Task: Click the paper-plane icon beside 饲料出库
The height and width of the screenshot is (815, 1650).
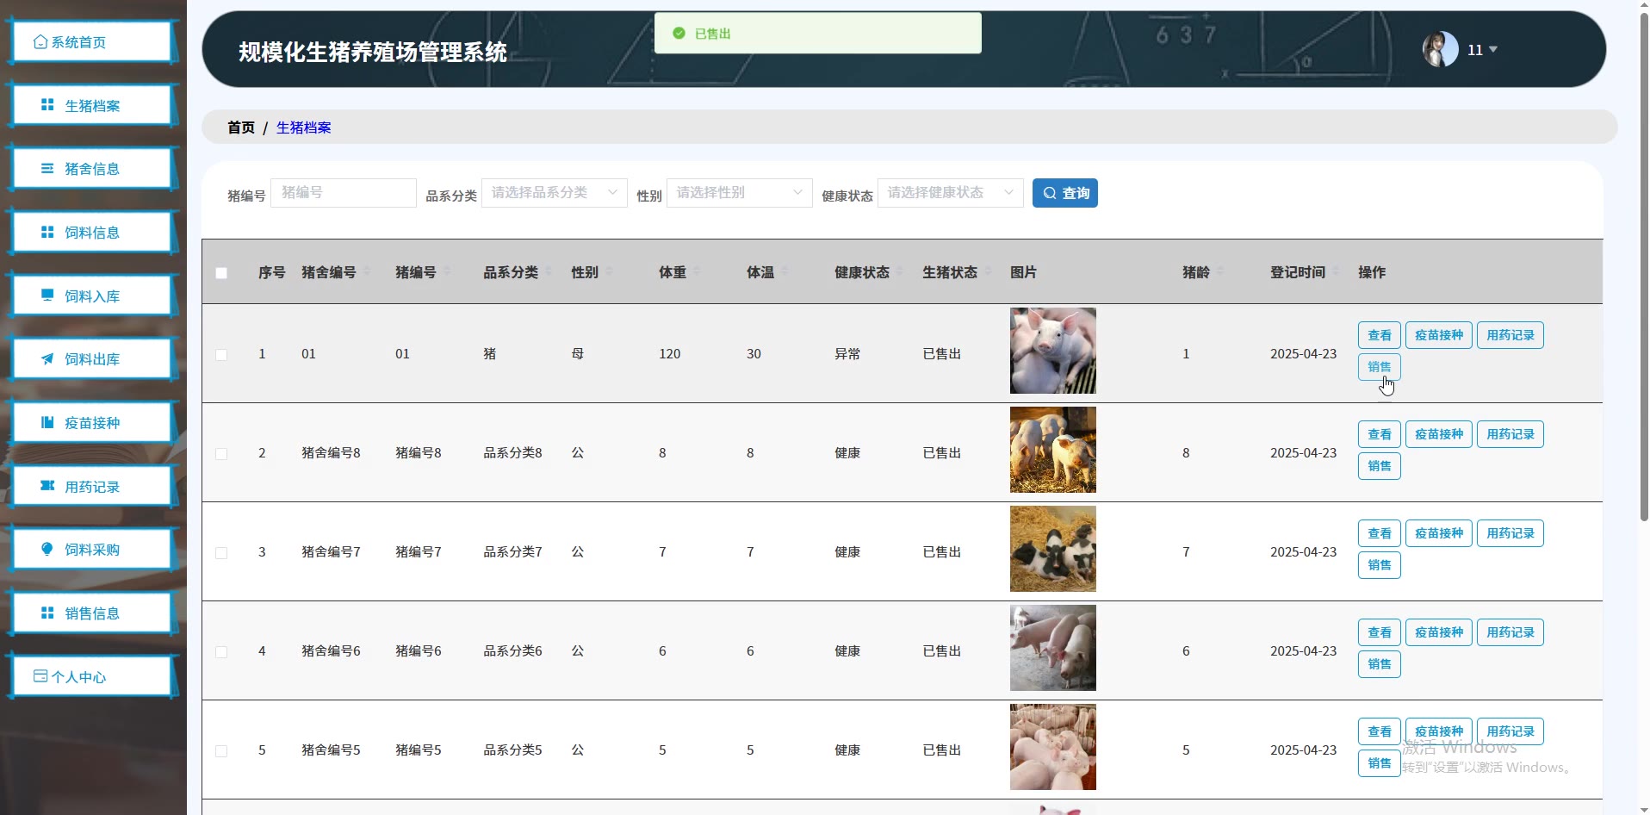Action: [x=47, y=359]
